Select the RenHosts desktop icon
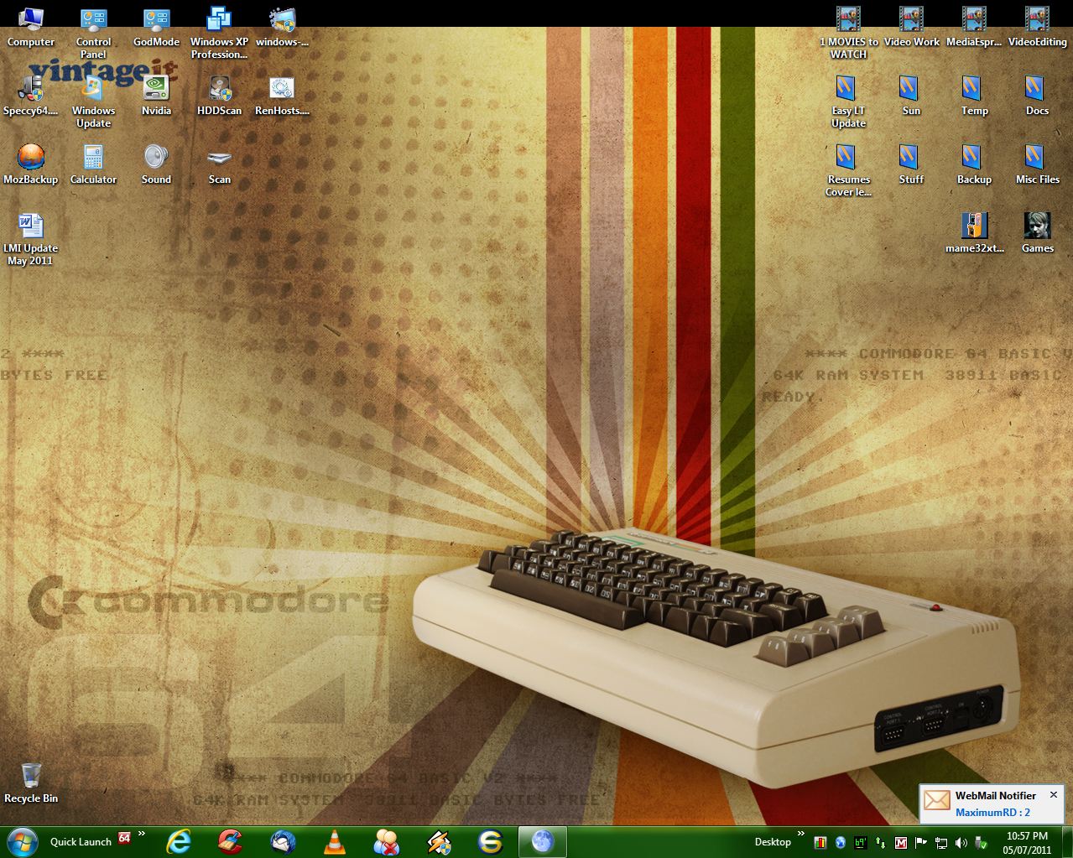1073x858 pixels. 282,96
